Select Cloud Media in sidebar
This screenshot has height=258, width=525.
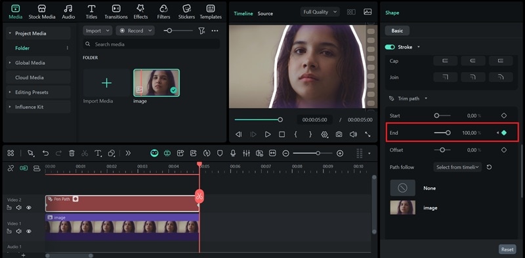point(38,77)
